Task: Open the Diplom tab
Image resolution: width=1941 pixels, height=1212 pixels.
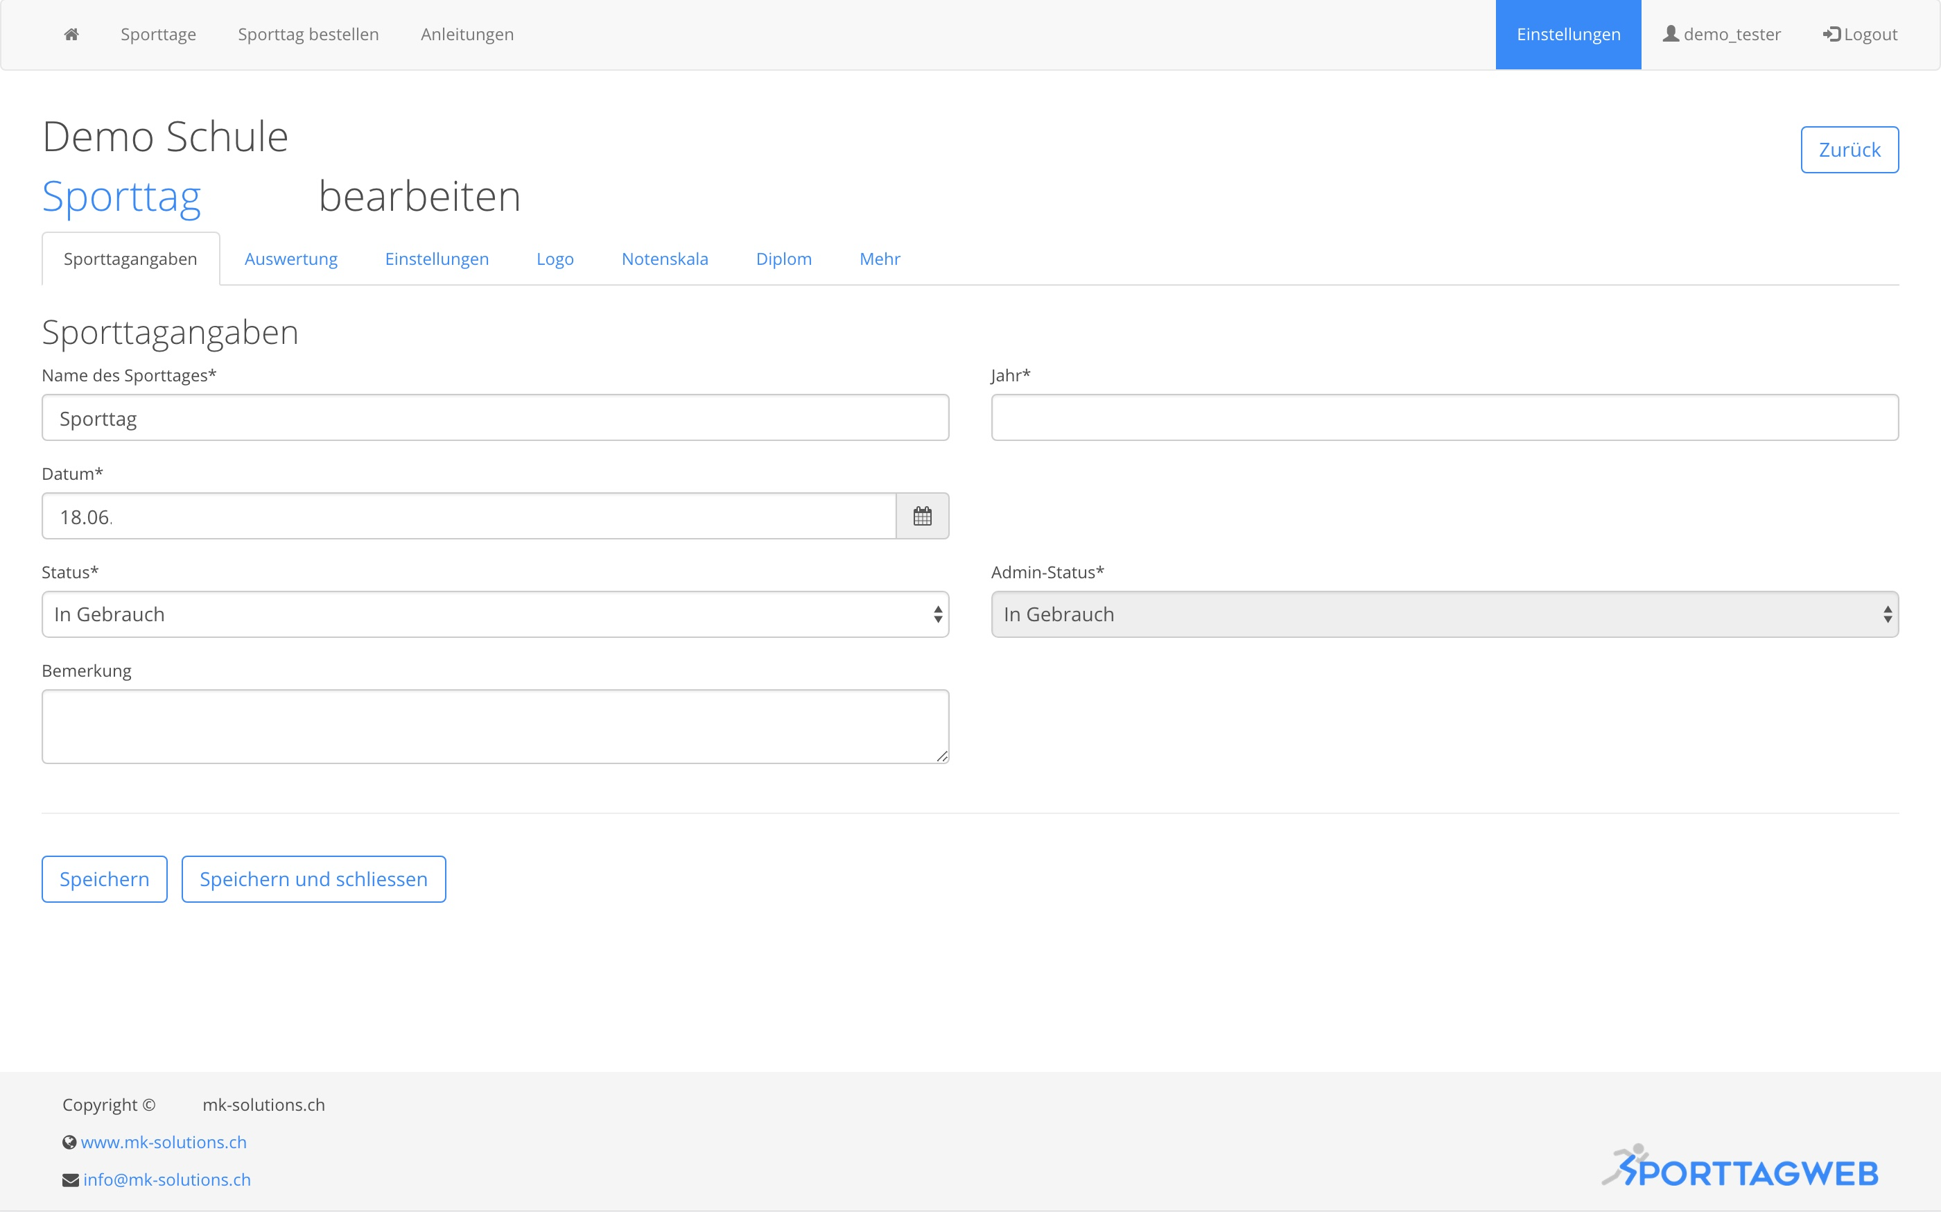Action: (783, 259)
